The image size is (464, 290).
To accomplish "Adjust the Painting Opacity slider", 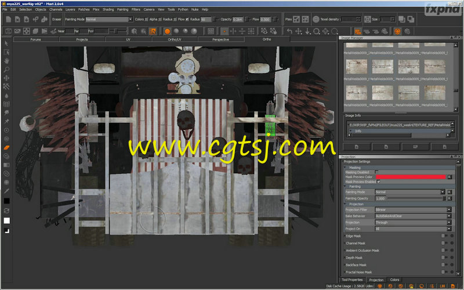I will (x=416, y=198).
